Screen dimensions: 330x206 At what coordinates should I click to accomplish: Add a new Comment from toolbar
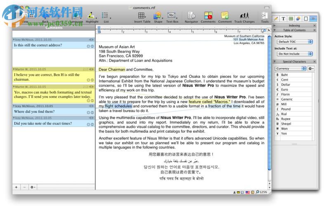(225, 17)
